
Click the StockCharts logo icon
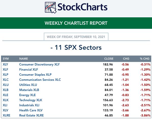pyautogui.click(x=51, y=8)
